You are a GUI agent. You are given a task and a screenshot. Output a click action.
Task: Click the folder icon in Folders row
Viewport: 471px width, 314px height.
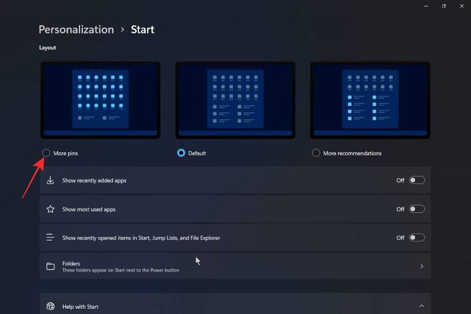click(x=51, y=266)
